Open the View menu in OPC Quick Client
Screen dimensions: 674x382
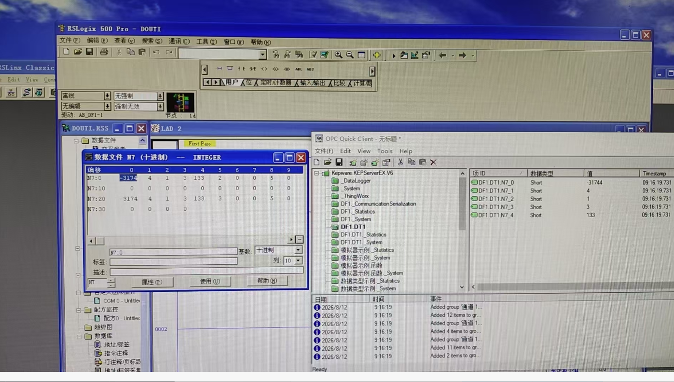click(x=364, y=151)
